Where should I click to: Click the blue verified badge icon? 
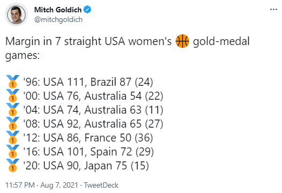88,10
